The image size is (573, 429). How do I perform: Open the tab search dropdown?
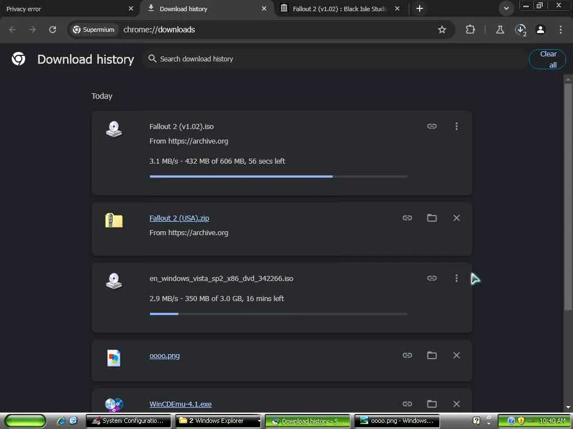(506, 8)
